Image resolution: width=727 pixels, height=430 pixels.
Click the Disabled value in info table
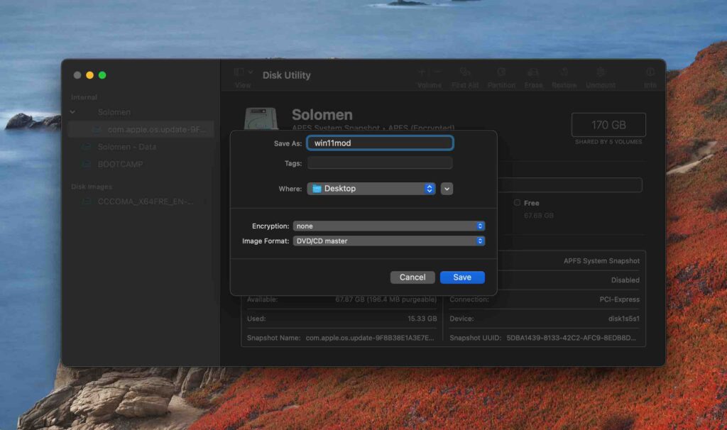coord(625,280)
